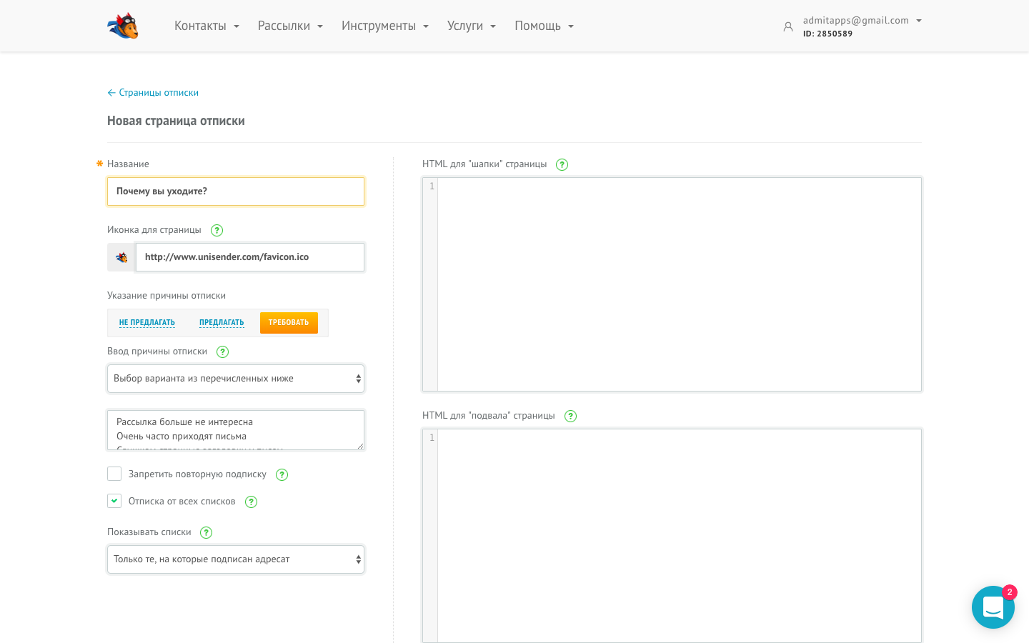The image size is (1029, 643).
Task: Open the live chat widget
Action: (993, 607)
